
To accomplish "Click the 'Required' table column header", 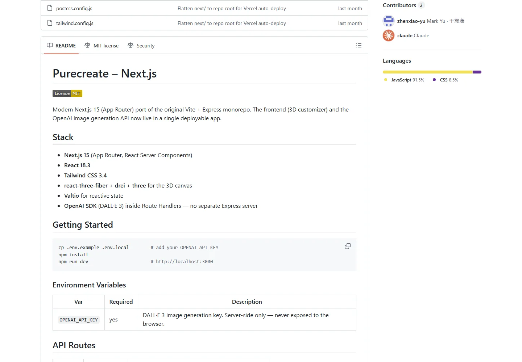I will click(121, 302).
